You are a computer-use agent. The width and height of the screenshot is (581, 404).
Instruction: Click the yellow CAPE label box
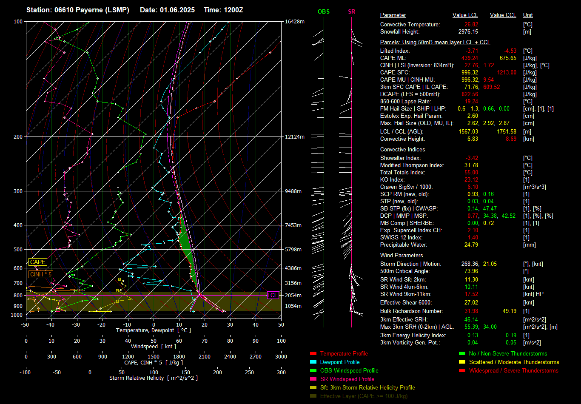(37, 262)
